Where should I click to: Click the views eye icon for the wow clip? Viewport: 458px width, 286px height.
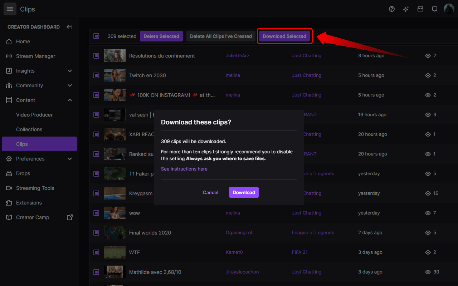tap(428, 213)
